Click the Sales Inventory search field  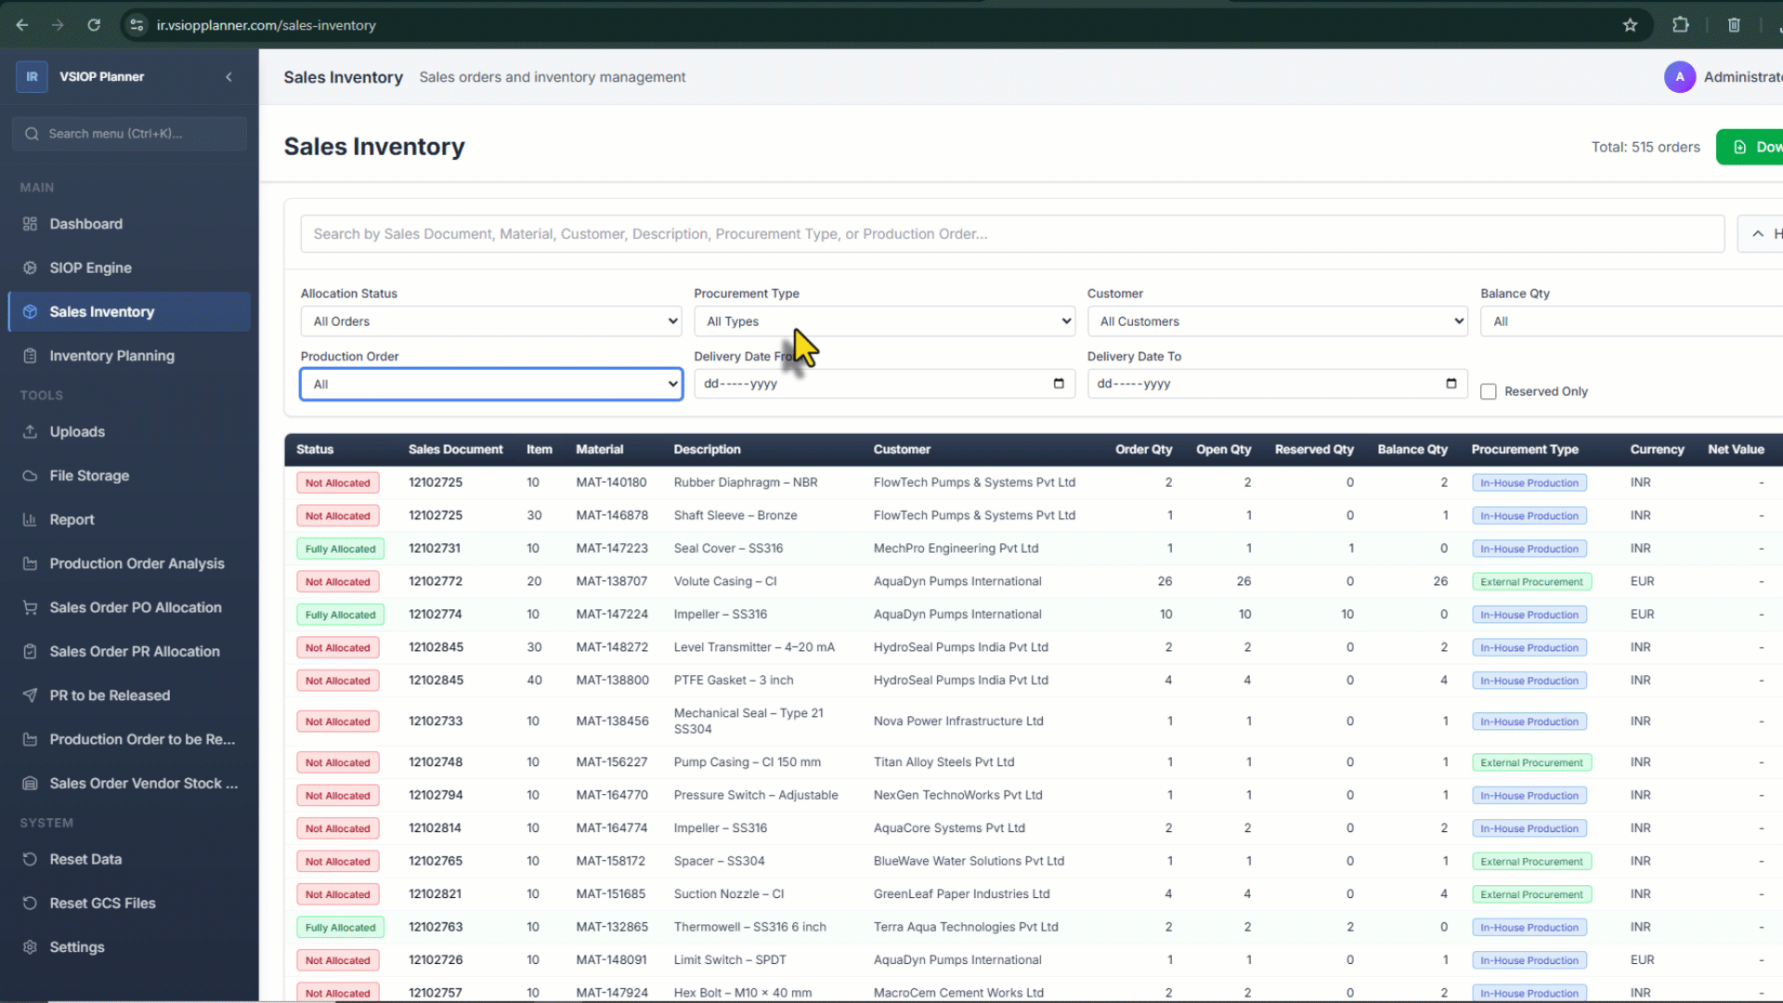coord(1010,234)
